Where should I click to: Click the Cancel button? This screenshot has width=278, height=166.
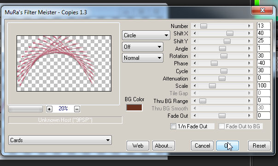coord(203,146)
